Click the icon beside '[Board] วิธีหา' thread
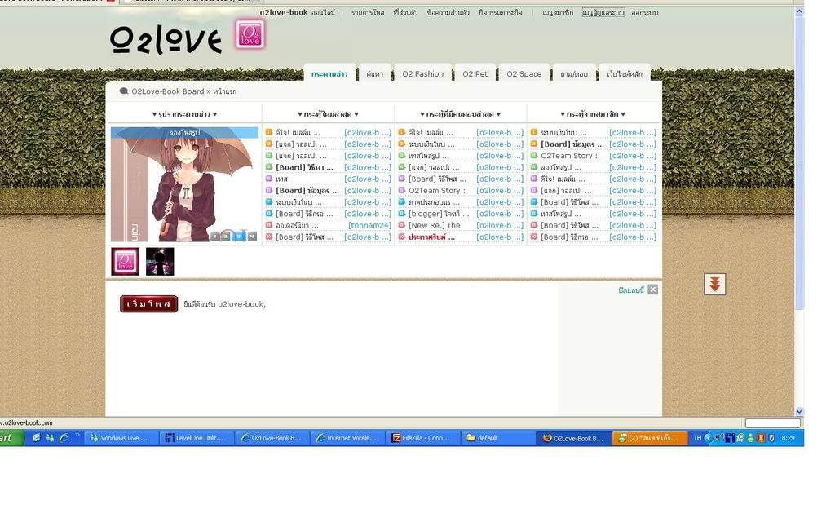835x522 pixels. tap(269, 167)
